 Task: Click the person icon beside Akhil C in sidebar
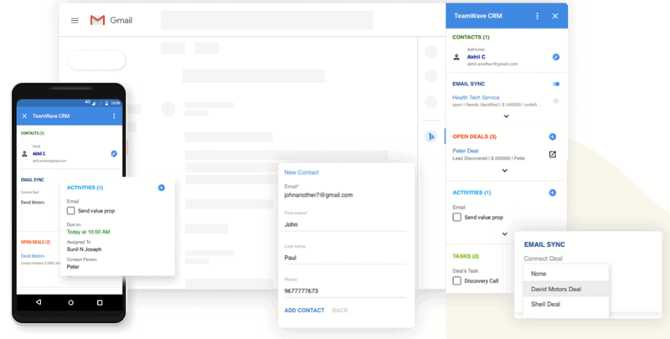[456, 57]
